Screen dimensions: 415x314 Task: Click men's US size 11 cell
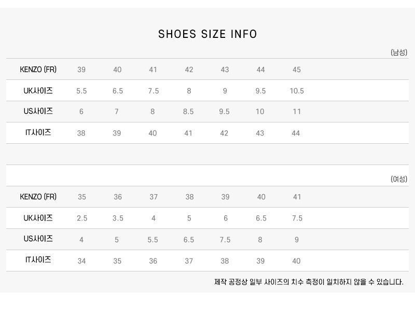tap(296, 112)
